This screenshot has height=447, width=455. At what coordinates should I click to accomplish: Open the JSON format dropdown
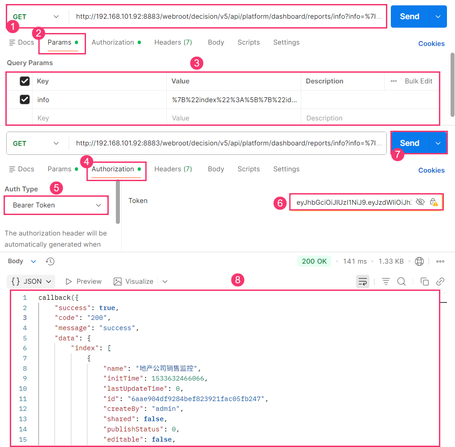31,281
